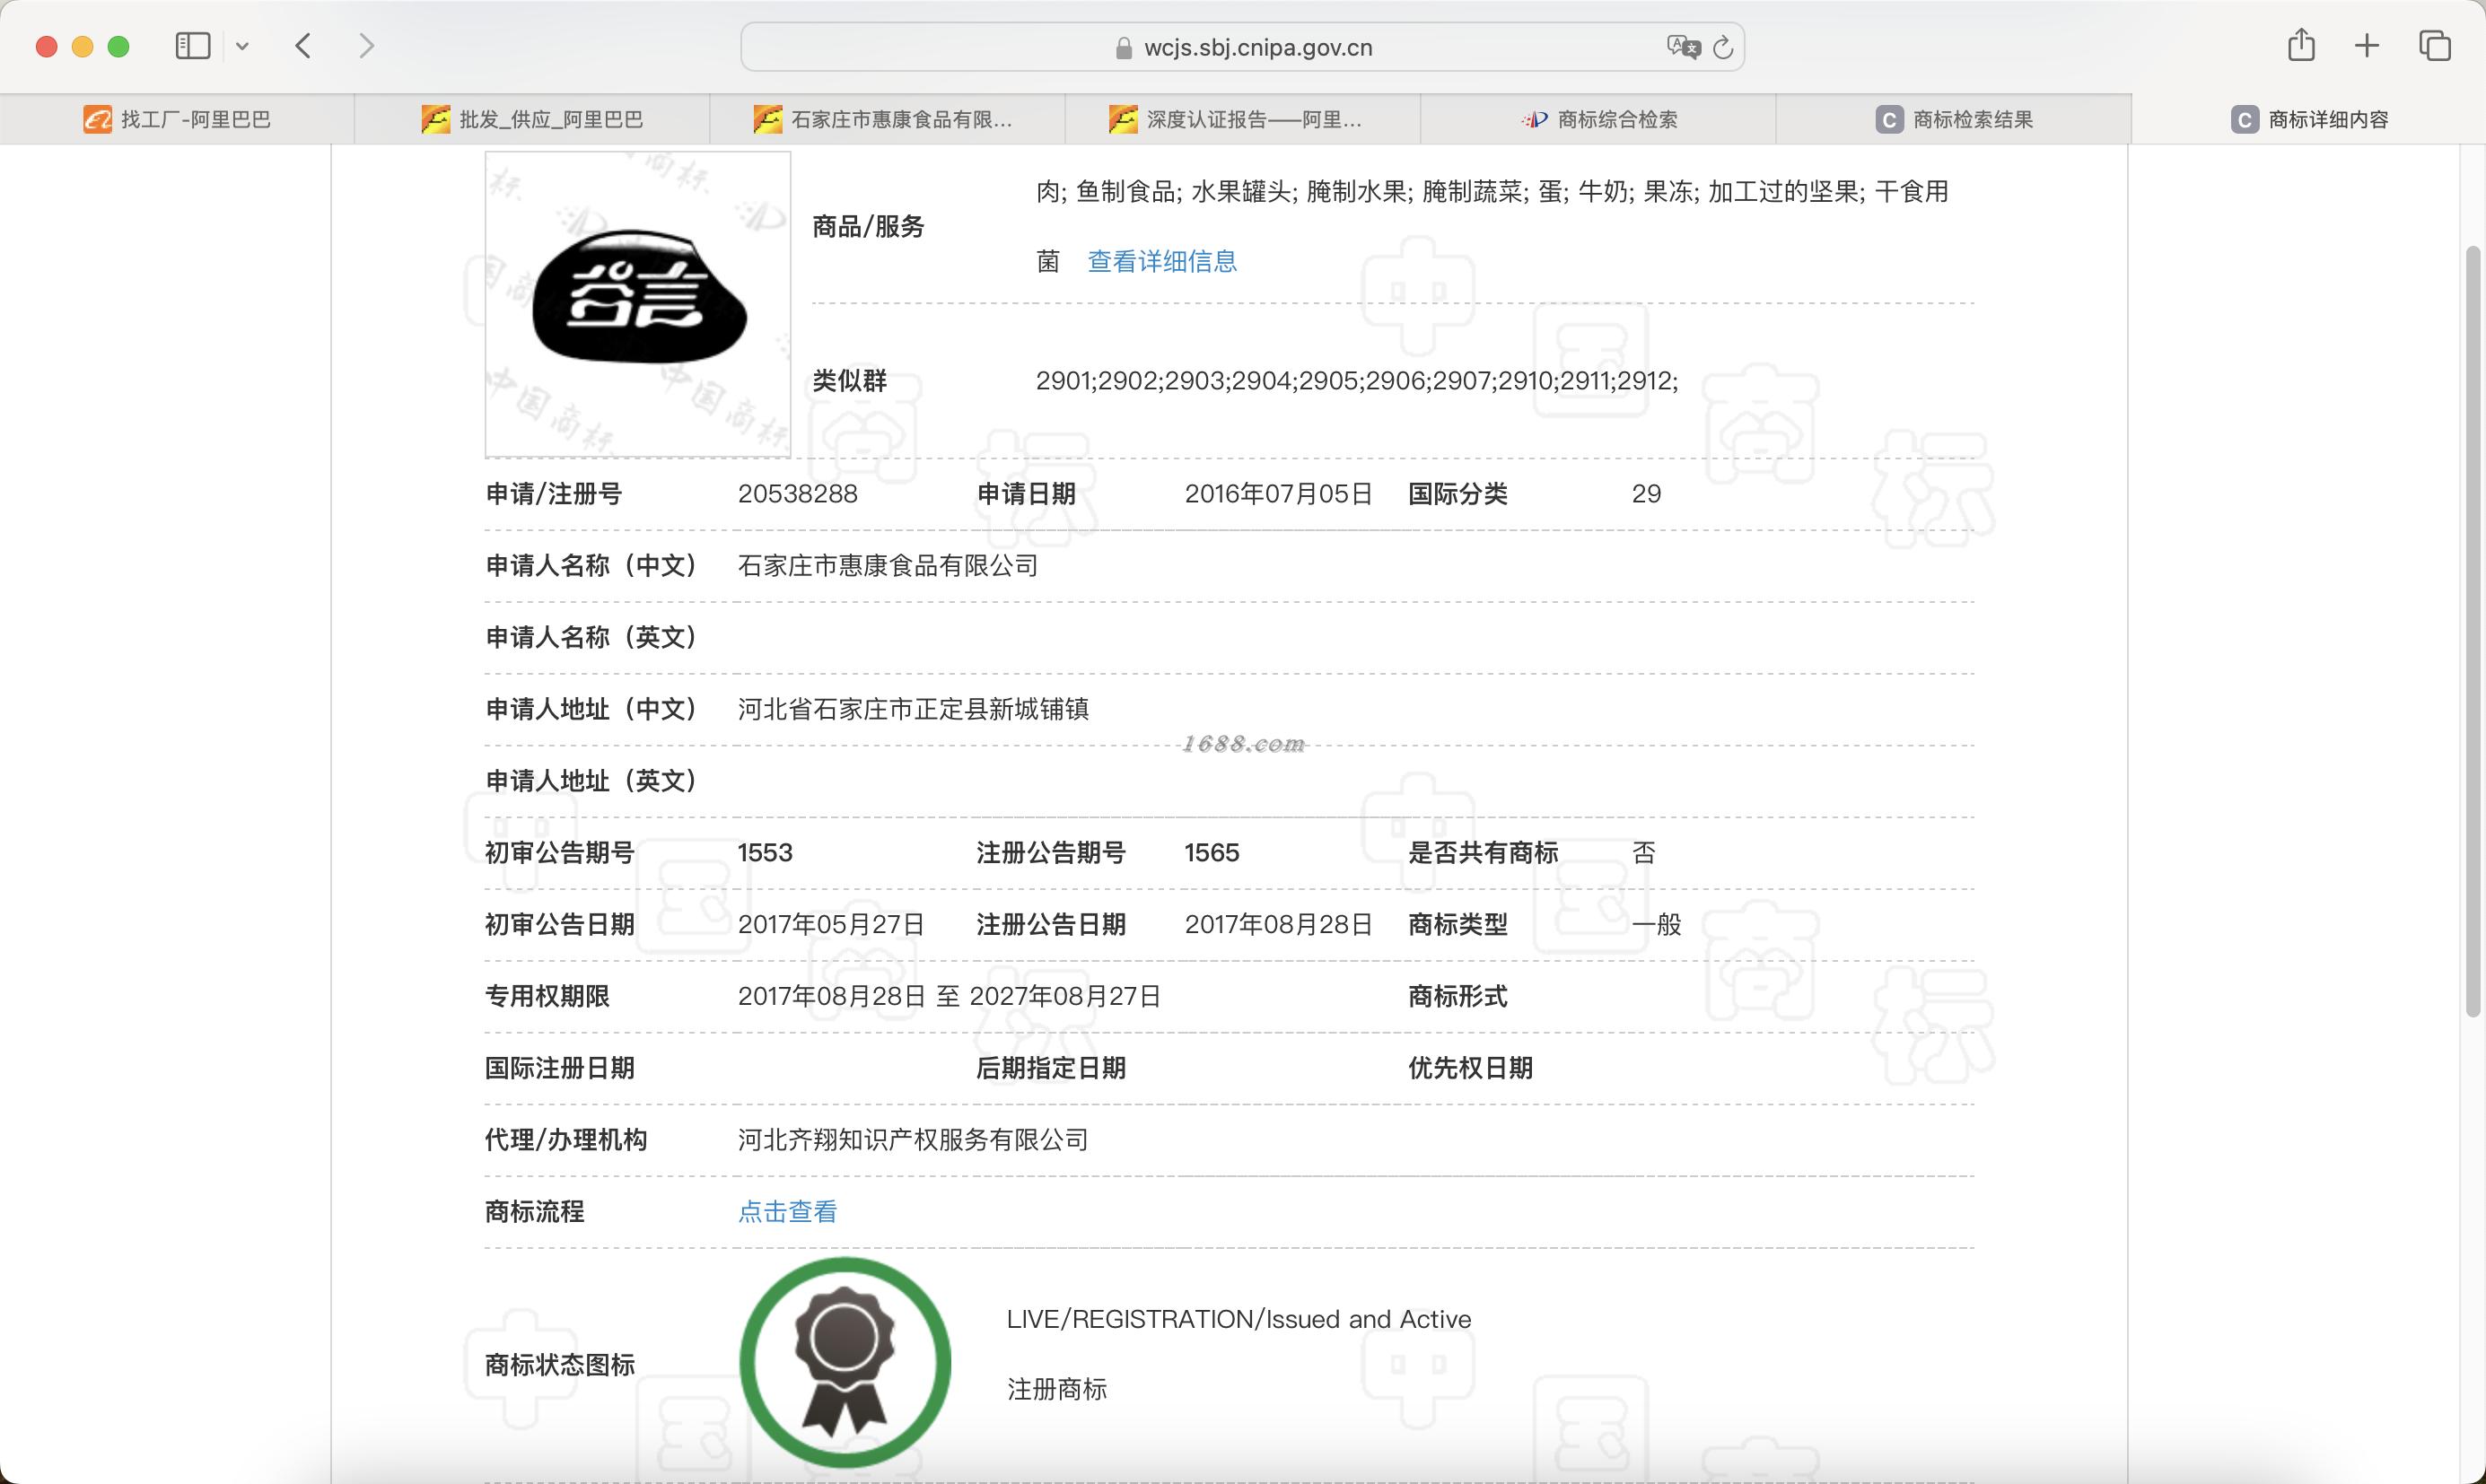This screenshot has width=2486, height=1484.
Task: Open the Share menu icon
Action: (2301, 45)
